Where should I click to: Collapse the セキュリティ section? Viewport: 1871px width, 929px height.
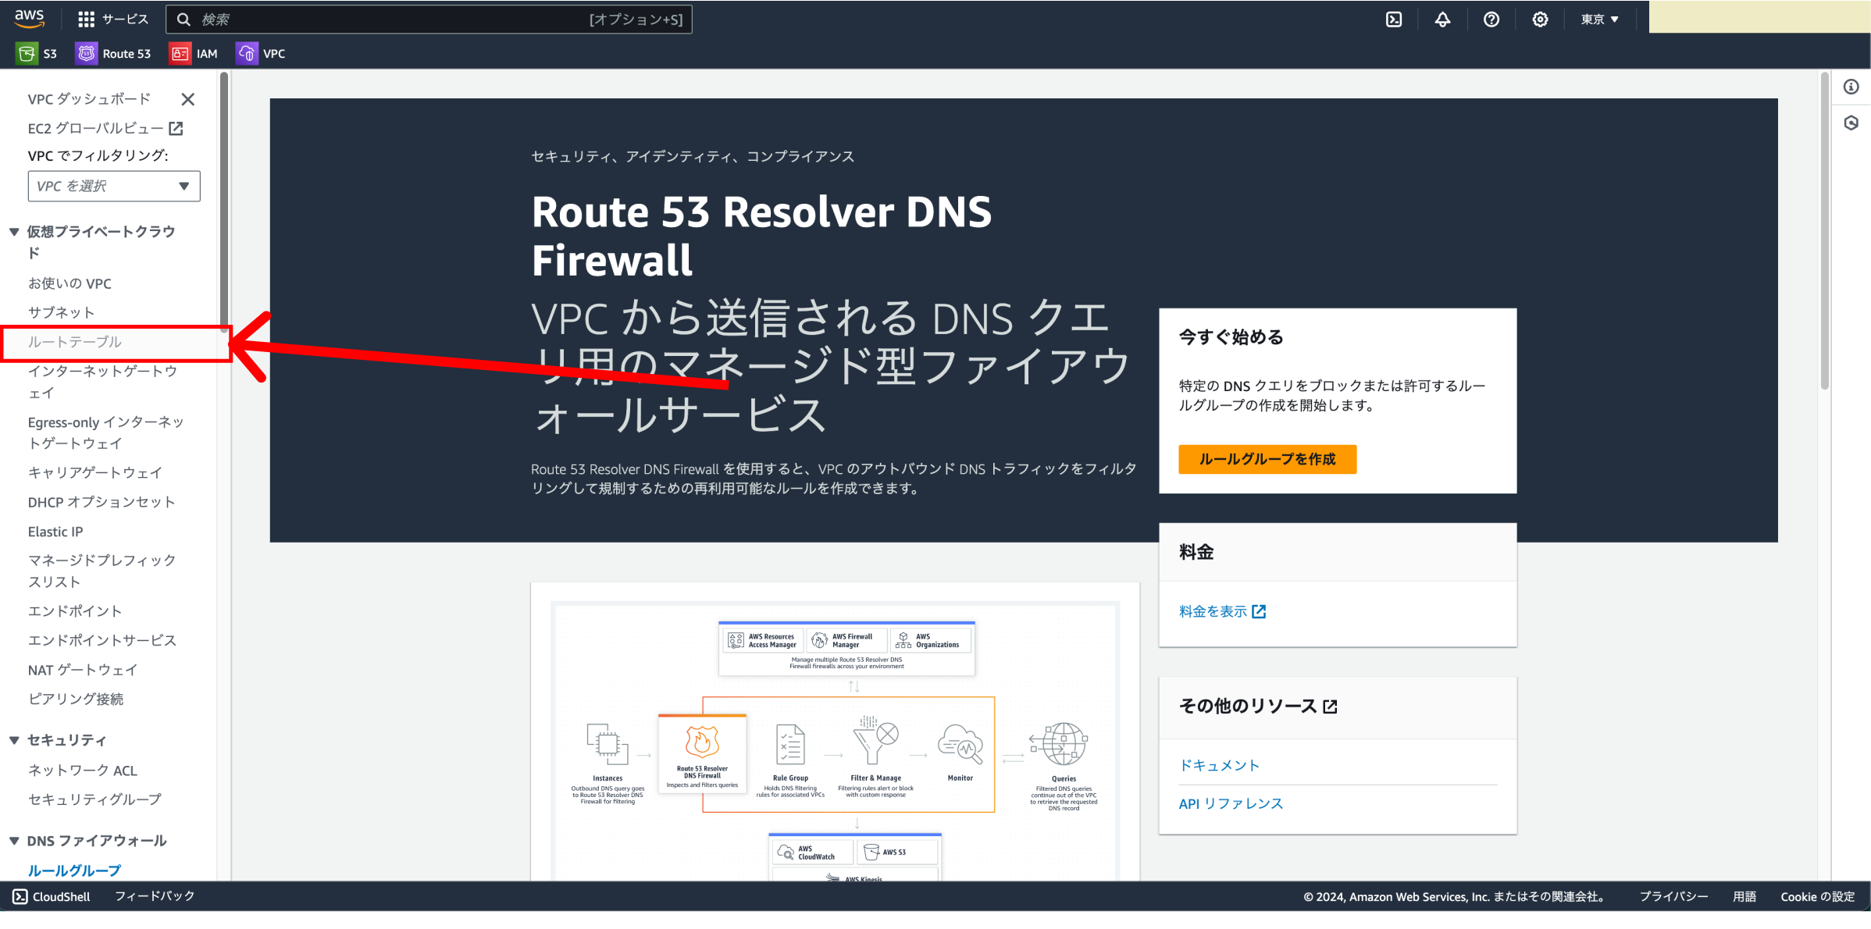(x=13, y=740)
